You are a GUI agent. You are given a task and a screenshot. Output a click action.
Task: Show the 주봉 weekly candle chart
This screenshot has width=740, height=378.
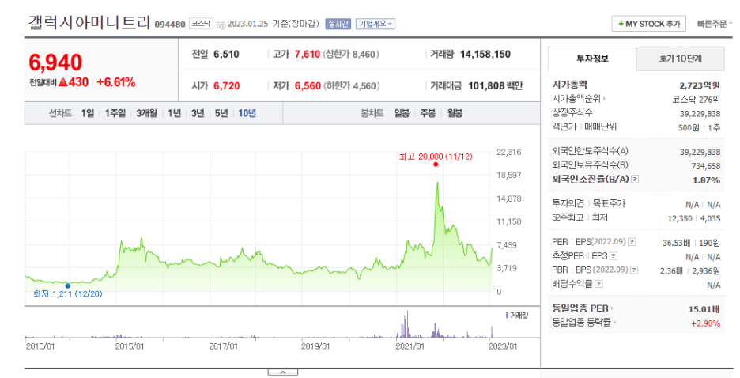pos(428,113)
